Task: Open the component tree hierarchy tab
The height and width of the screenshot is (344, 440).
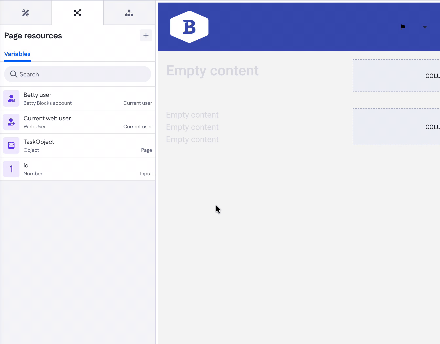Action: click(129, 13)
